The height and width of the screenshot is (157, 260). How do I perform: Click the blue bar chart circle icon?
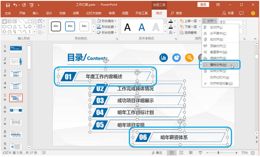[163, 58]
